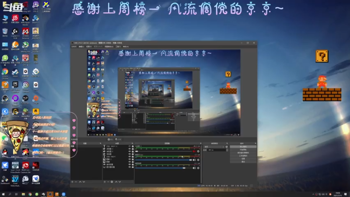Toggle lock on display capture source
350x197 pixels.
coord(133,167)
